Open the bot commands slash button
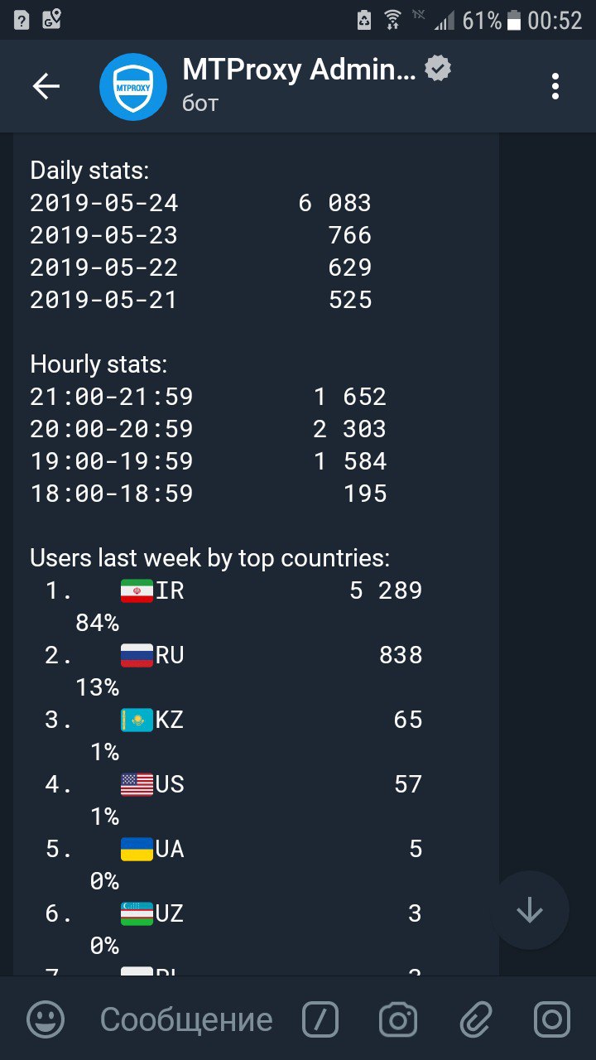 click(x=320, y=1019)
